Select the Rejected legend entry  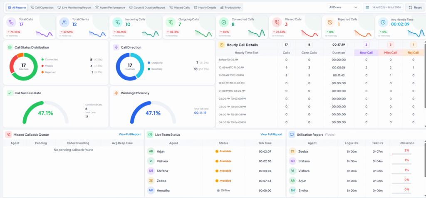click(x=49, y=72)
